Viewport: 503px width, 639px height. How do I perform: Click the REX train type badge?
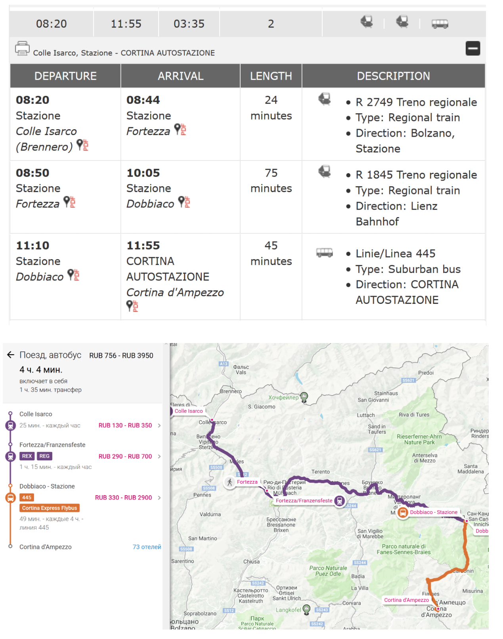pyautogui.click(x=27, y=456)
